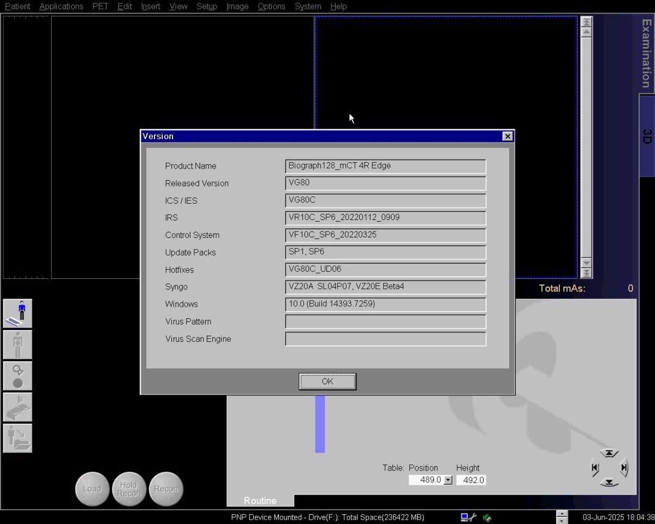Switch to the Examination task card
This screenshot has height=524, width=655.
tap(647, 53)
